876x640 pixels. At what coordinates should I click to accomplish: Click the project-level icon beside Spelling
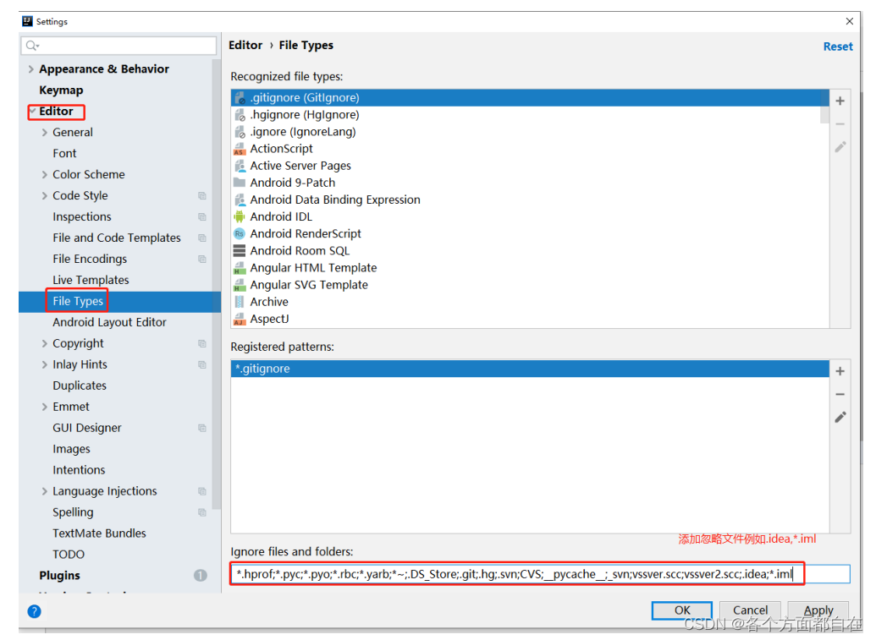tap(202, 513)
